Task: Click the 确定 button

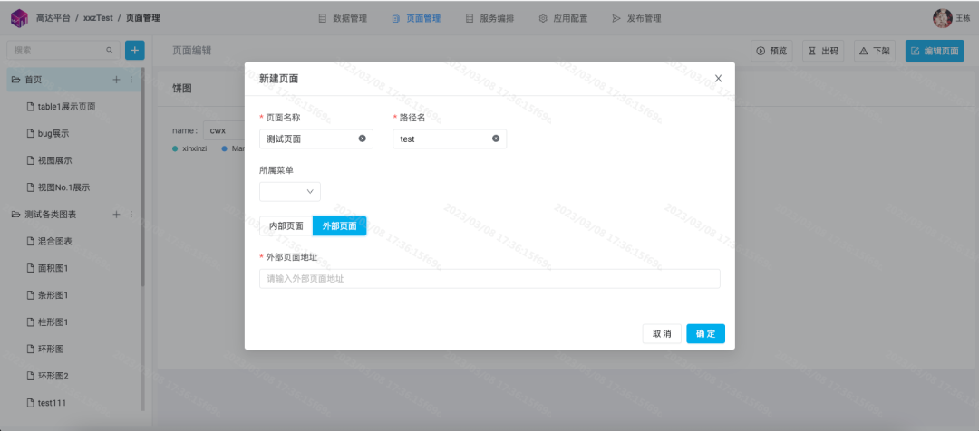Action: tap(705, 334)
